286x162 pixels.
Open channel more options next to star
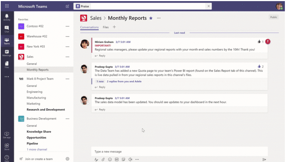(x=159, y=18)
